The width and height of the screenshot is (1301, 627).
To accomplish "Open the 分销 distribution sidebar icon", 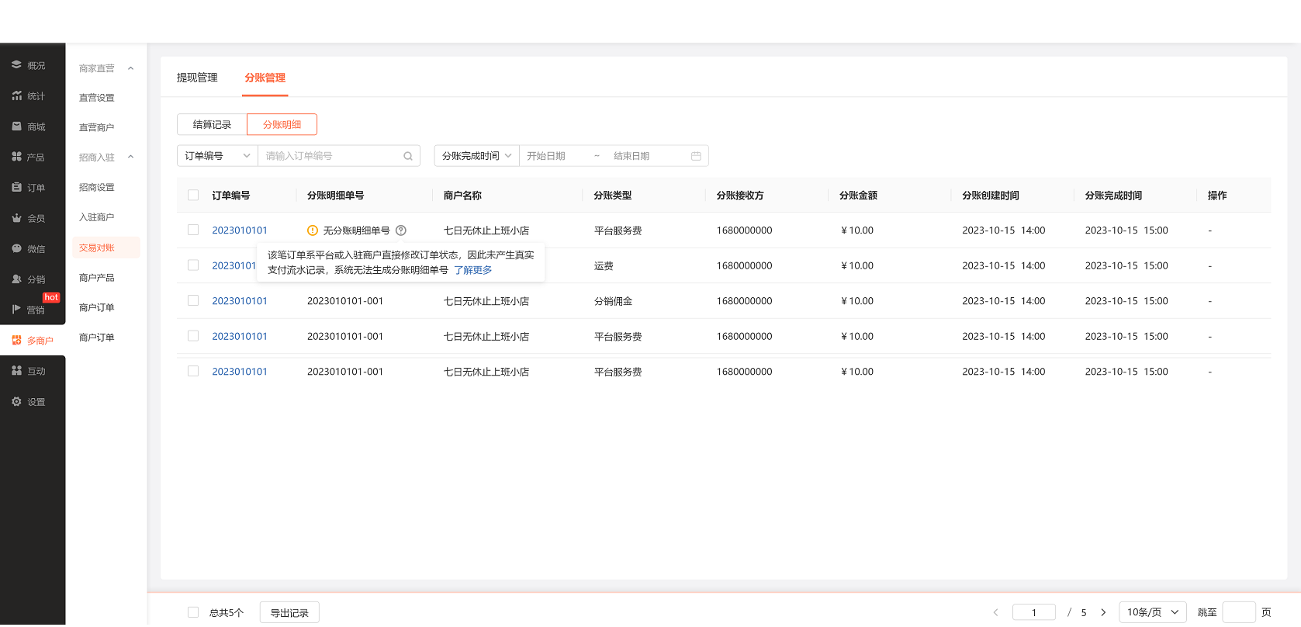I will pyautogui.click(x=16, y=279).
